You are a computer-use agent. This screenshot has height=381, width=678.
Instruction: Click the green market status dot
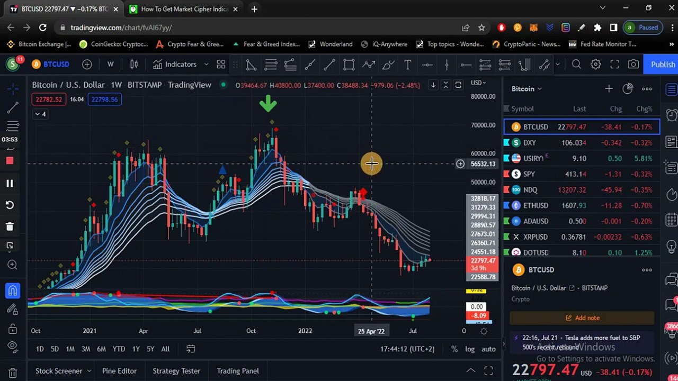coord(224,85)
